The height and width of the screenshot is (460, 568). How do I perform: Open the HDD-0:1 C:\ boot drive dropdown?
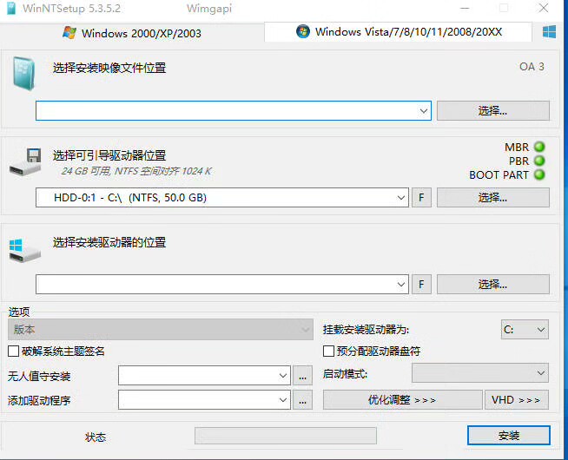pos(400,198)
